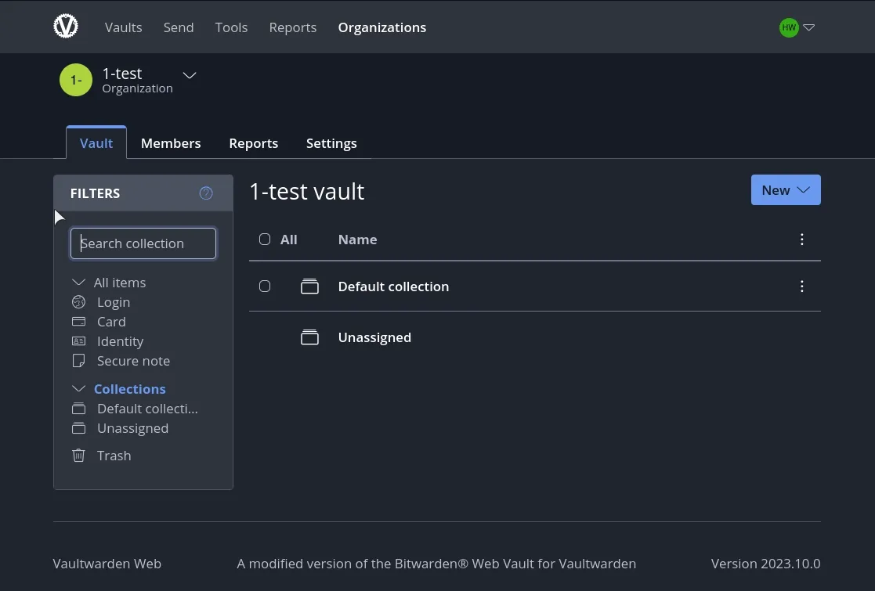Viewport: 875px width, 591px height.
Task: Open the Trash
Action: 114,456
